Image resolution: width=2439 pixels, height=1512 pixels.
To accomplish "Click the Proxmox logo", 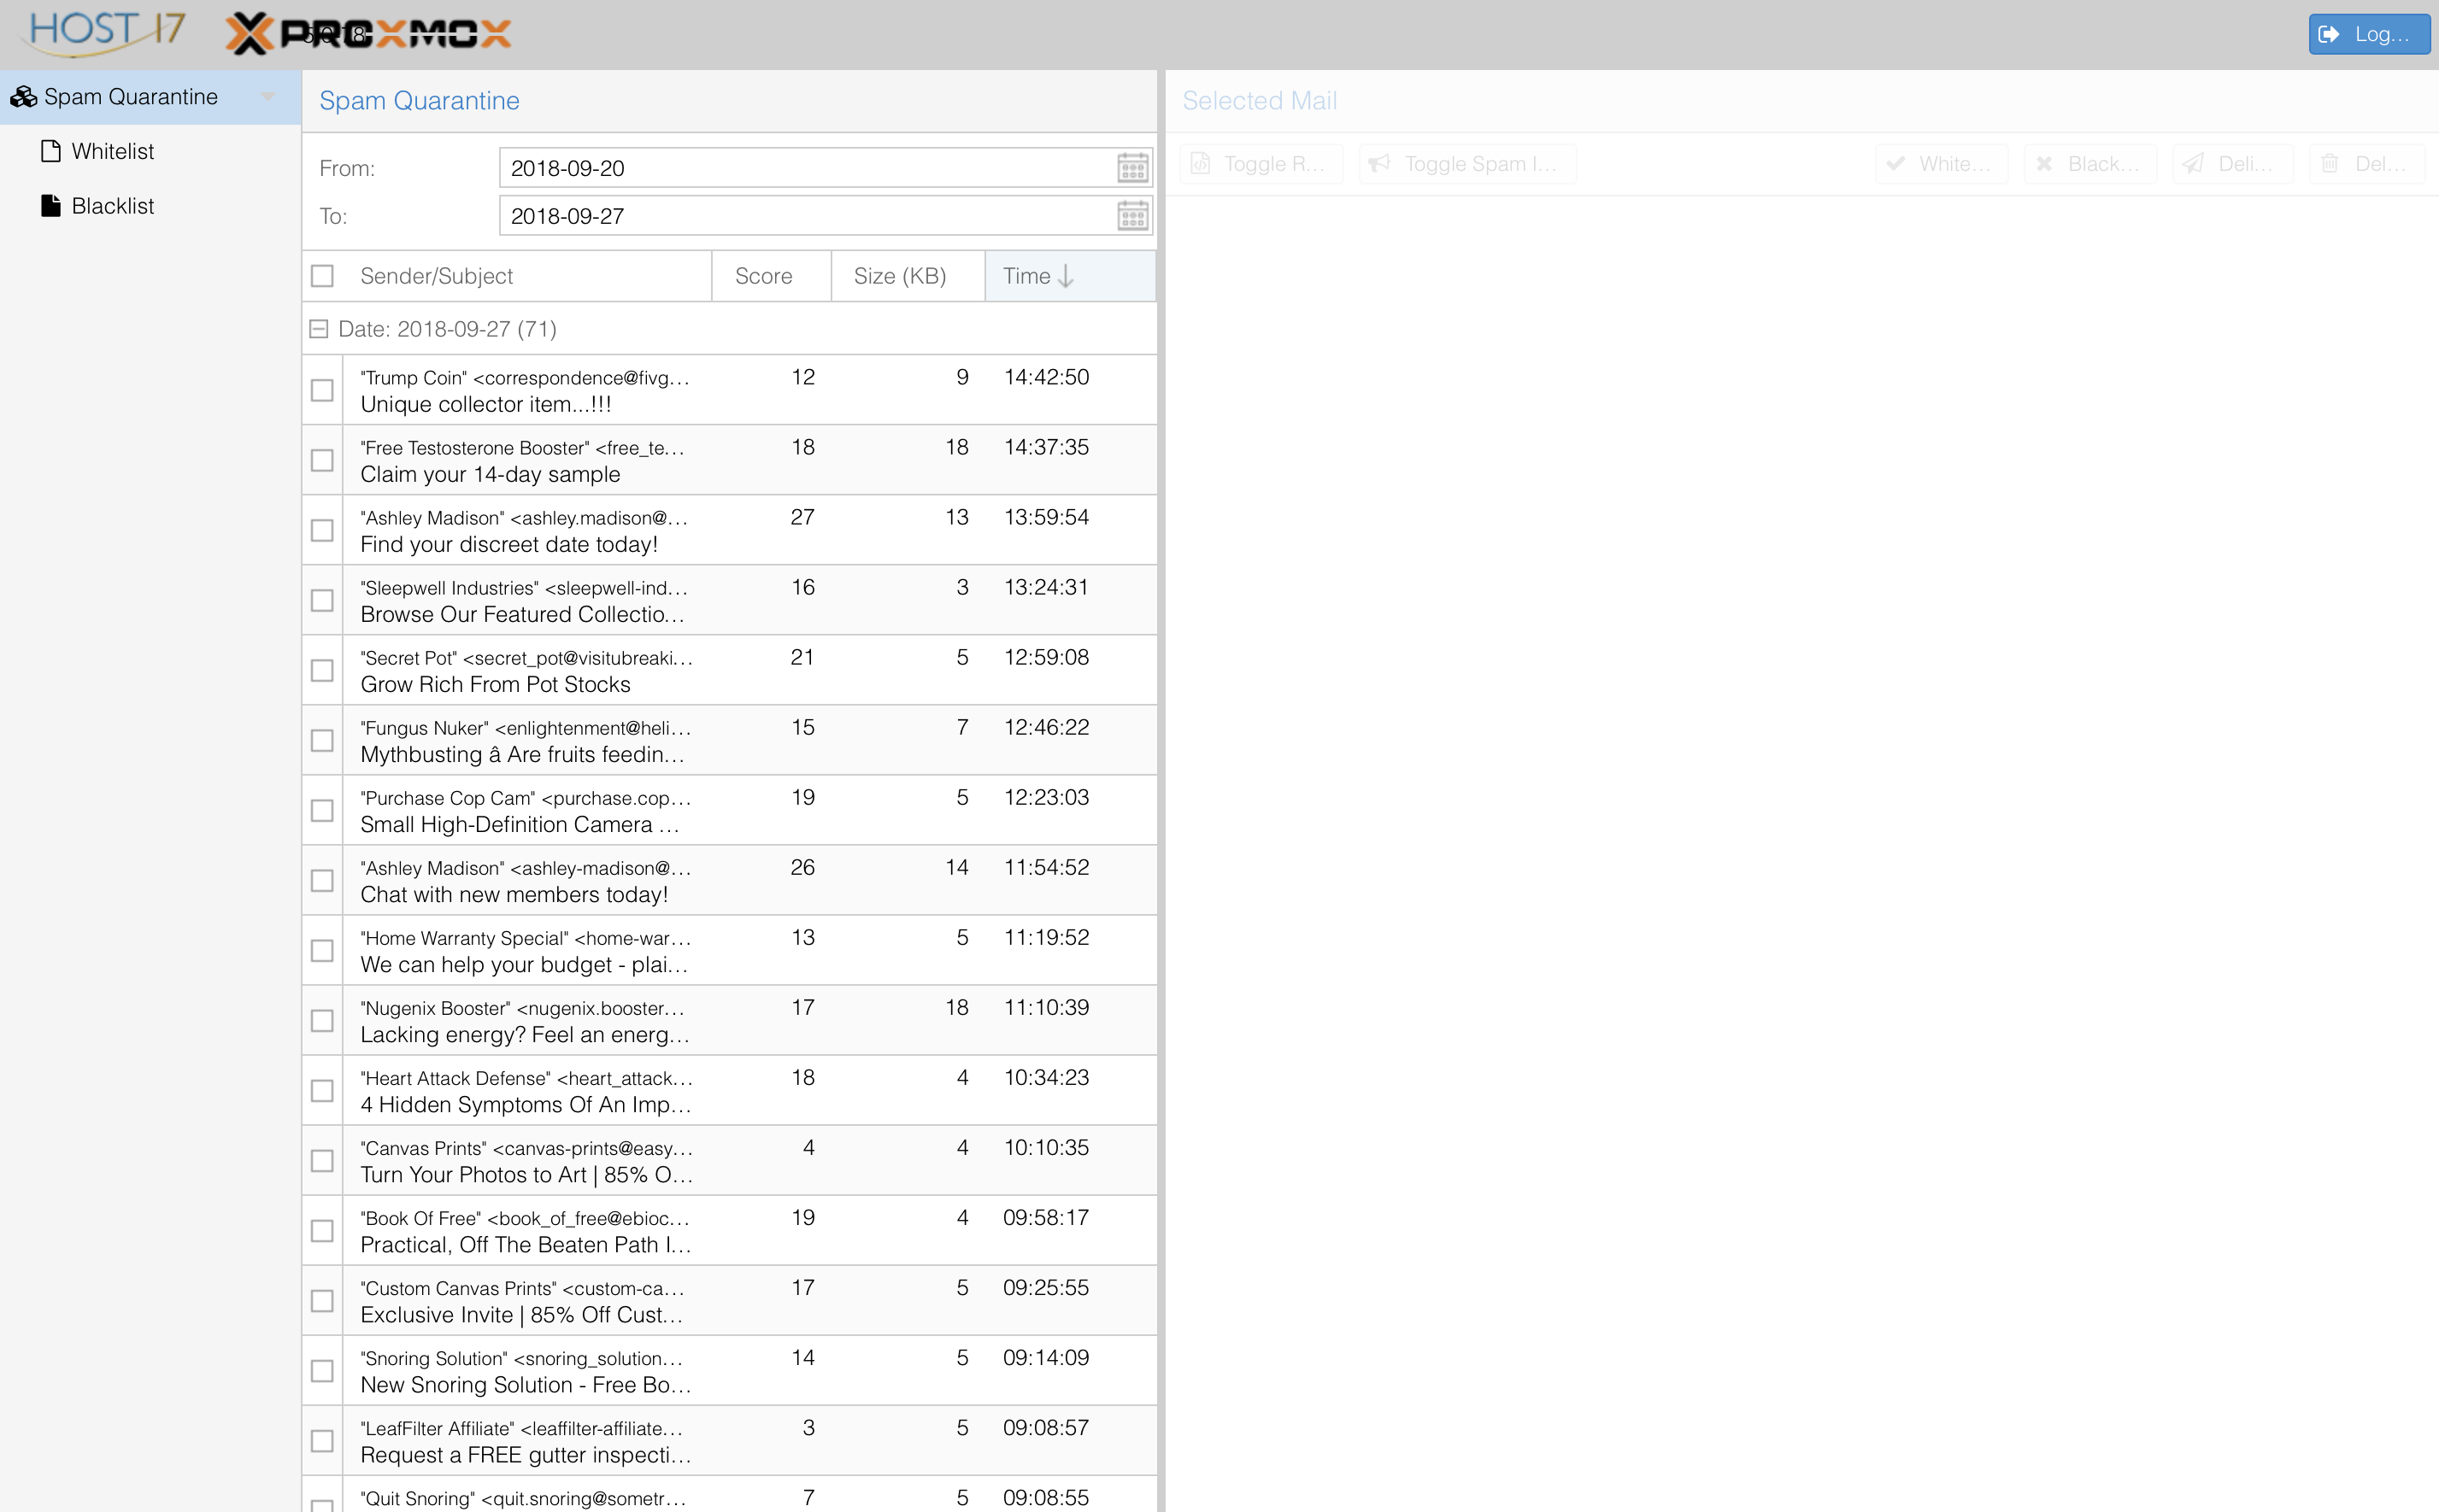I will click(x=368, y=34).
